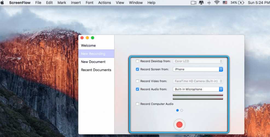Click the red Record button
Screen dimensions: 270x137
click(x=179, y=124)
